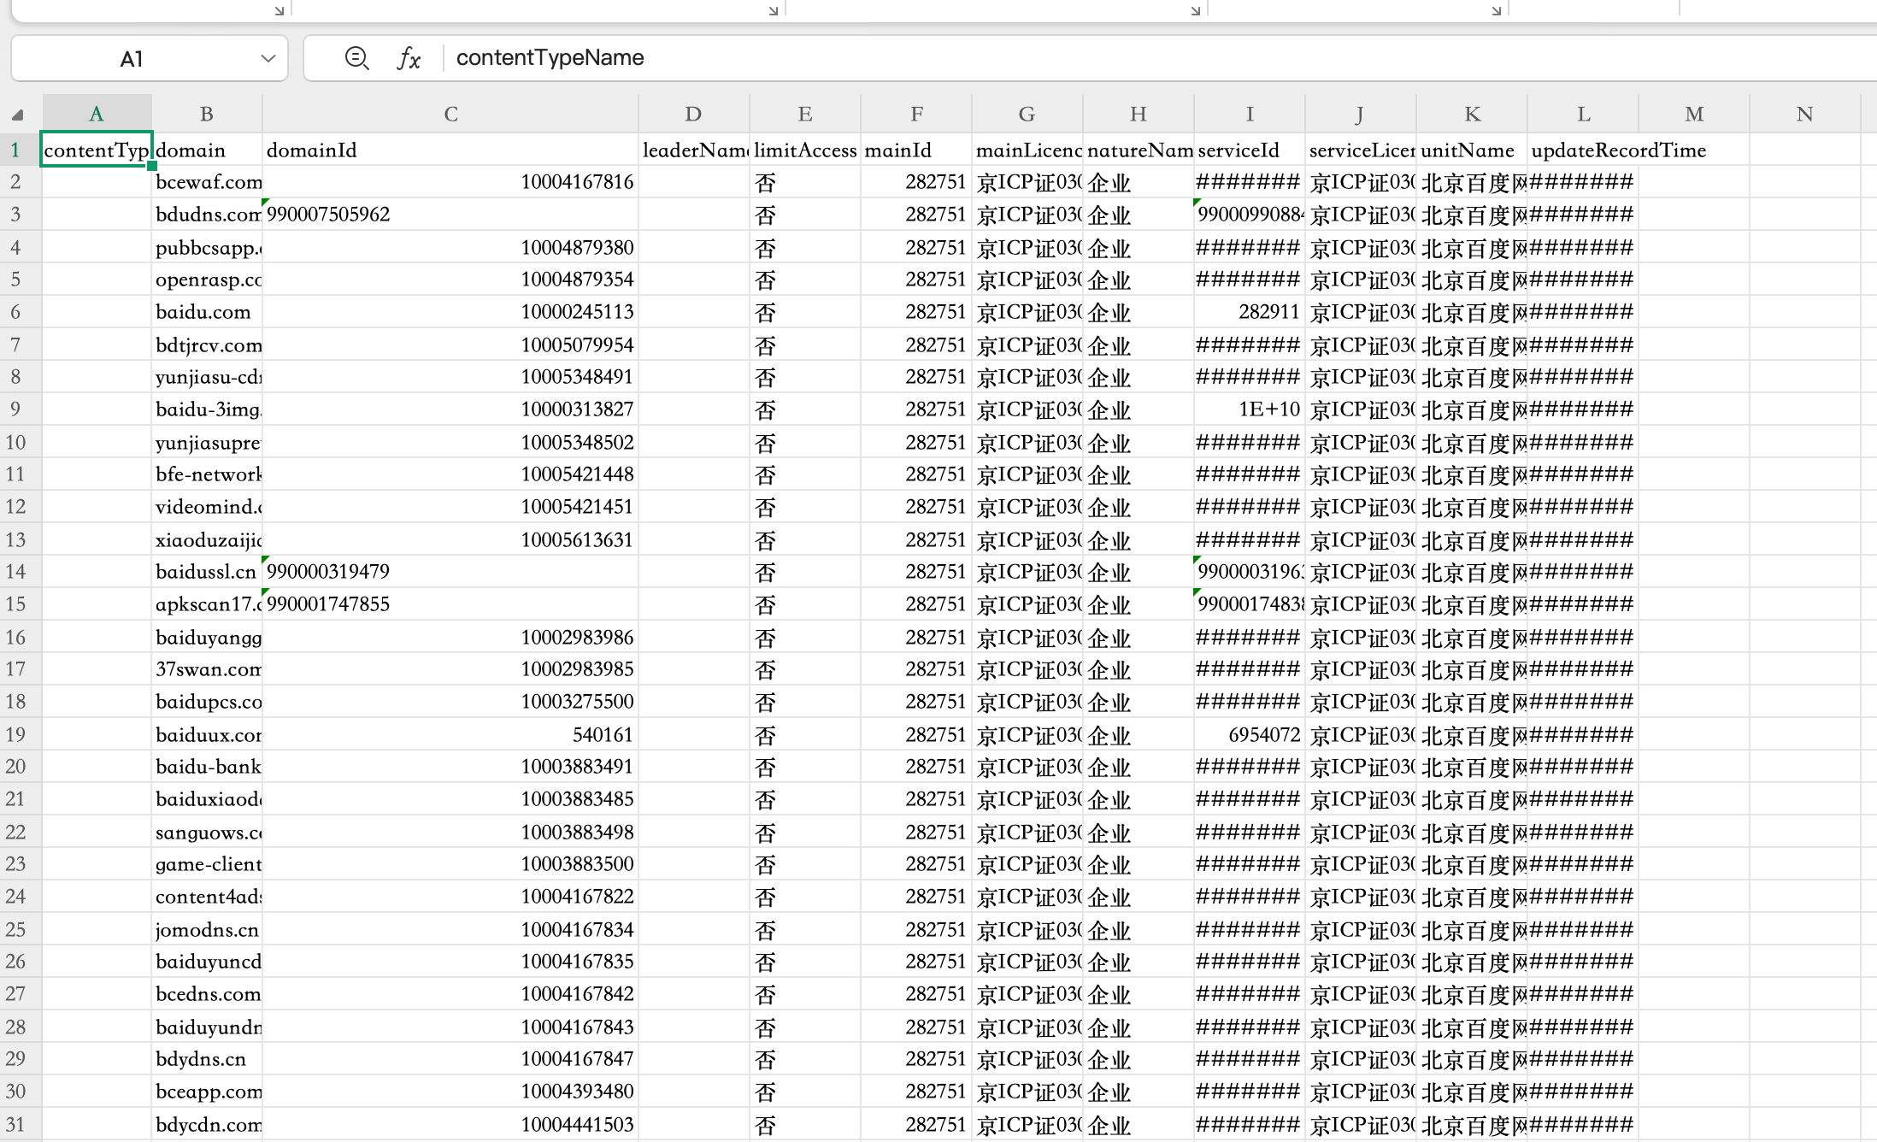Select column N header

click(1805, 114)
